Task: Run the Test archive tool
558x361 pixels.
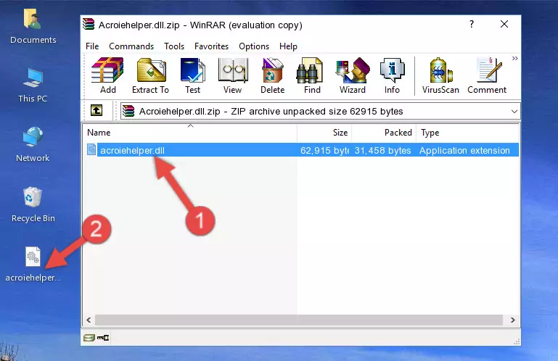Action: coord(192,75)
